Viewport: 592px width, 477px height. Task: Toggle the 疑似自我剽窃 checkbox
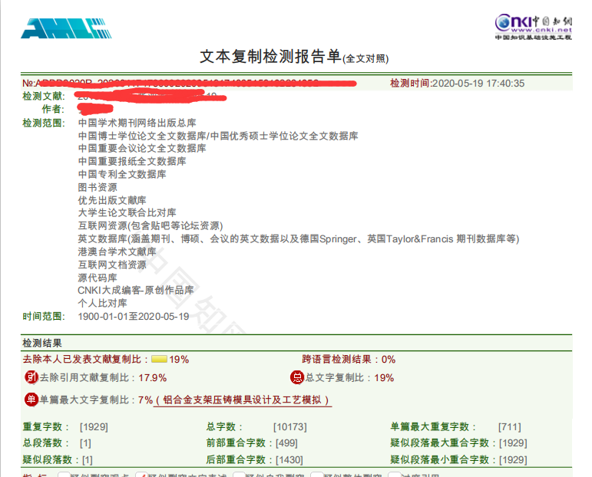[239, 475]
